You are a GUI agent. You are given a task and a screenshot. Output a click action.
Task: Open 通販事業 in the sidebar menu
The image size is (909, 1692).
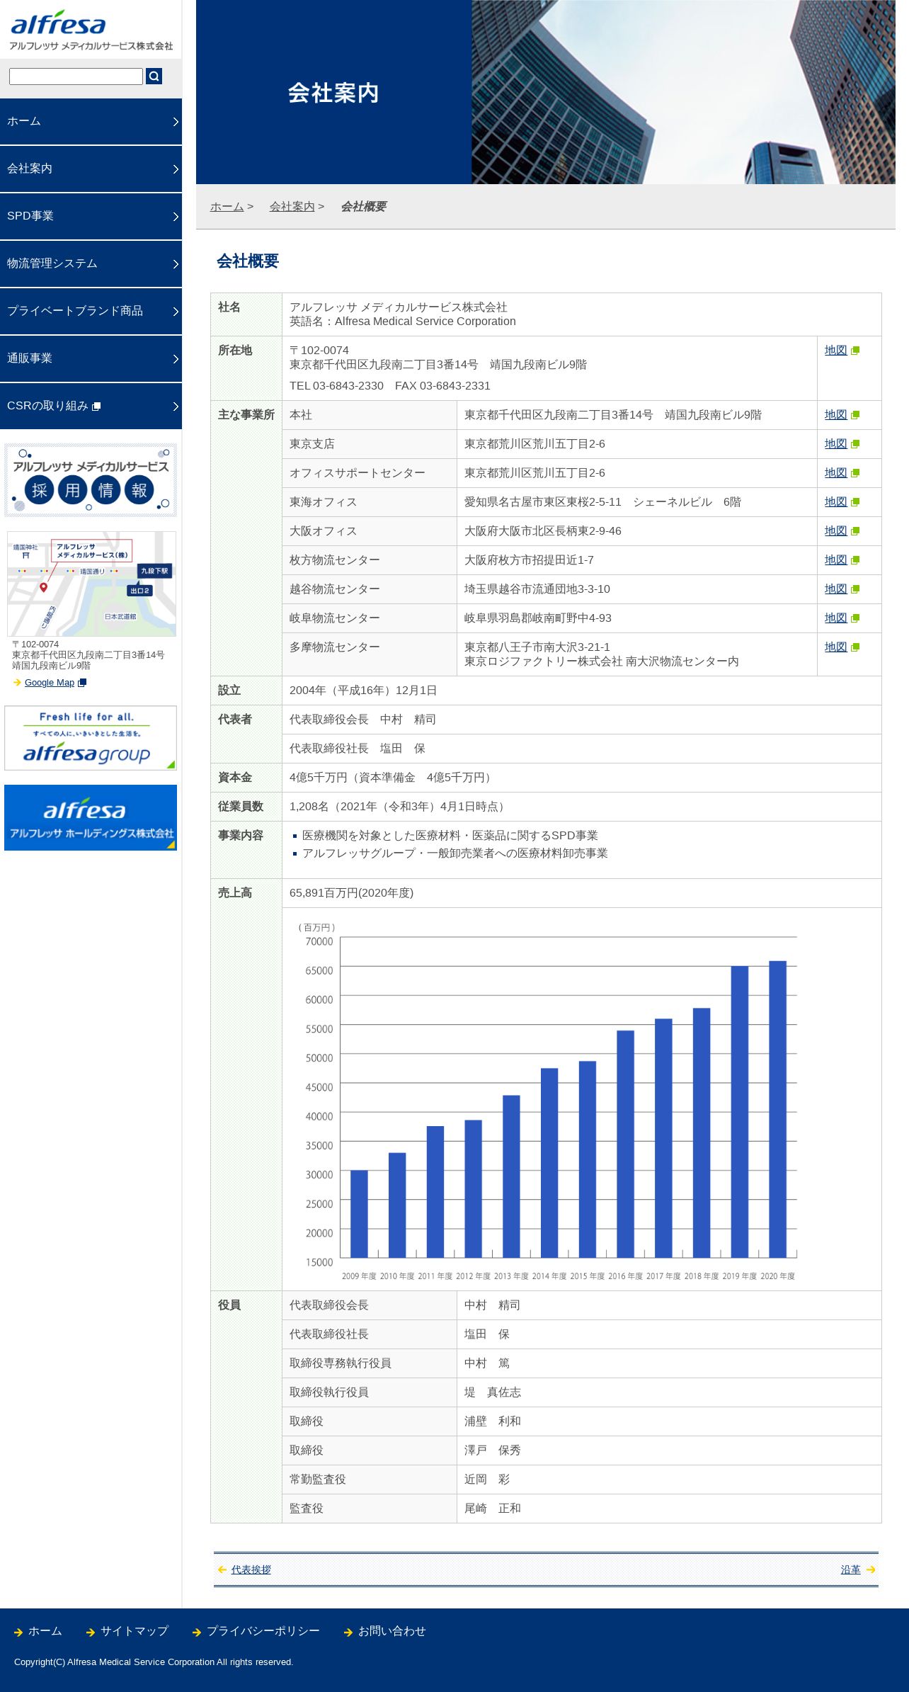pyautogui.click(x=91, y=359)
